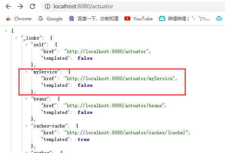View site information icon in address bar
The image size is (225, 153).
point(47,6)
